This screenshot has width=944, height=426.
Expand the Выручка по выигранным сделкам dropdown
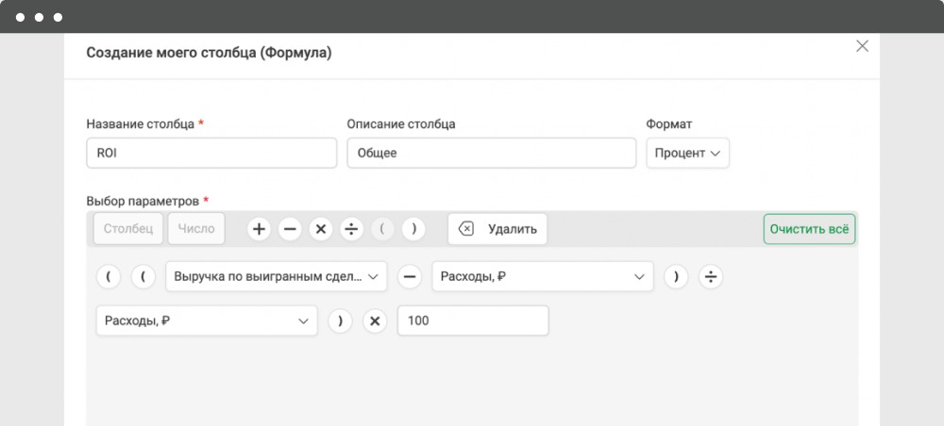277,276
